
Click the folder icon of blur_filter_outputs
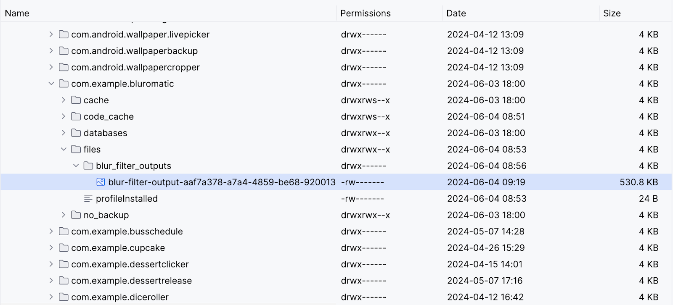click(x=88, y=166)
